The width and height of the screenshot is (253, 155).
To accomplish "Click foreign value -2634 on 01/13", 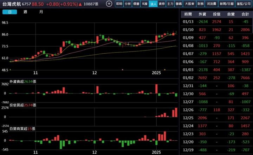I will (202, 22).
